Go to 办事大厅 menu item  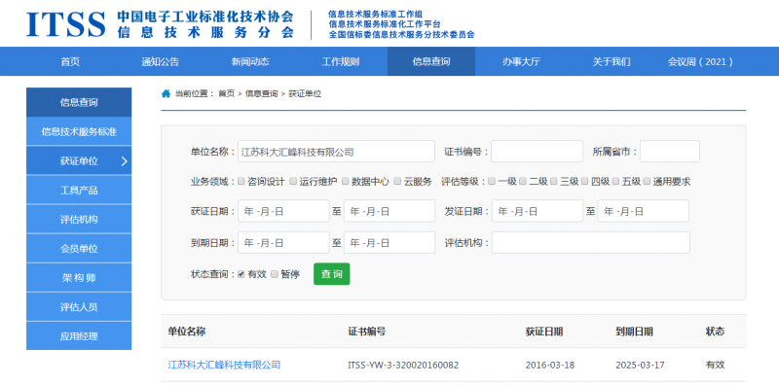tap(521, 61)
